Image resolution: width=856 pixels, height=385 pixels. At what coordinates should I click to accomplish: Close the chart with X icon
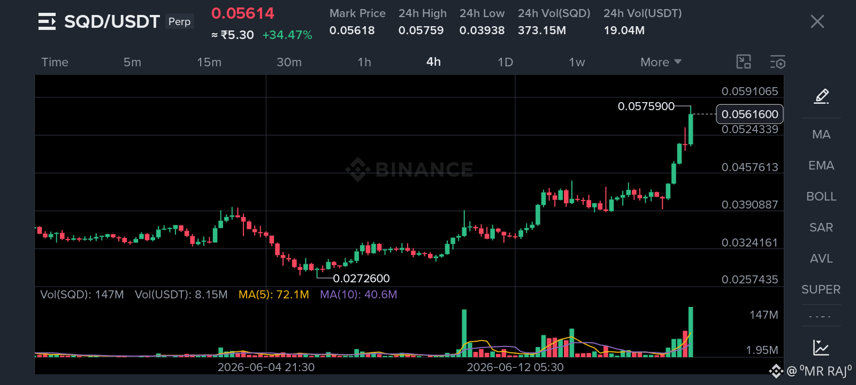817,21
